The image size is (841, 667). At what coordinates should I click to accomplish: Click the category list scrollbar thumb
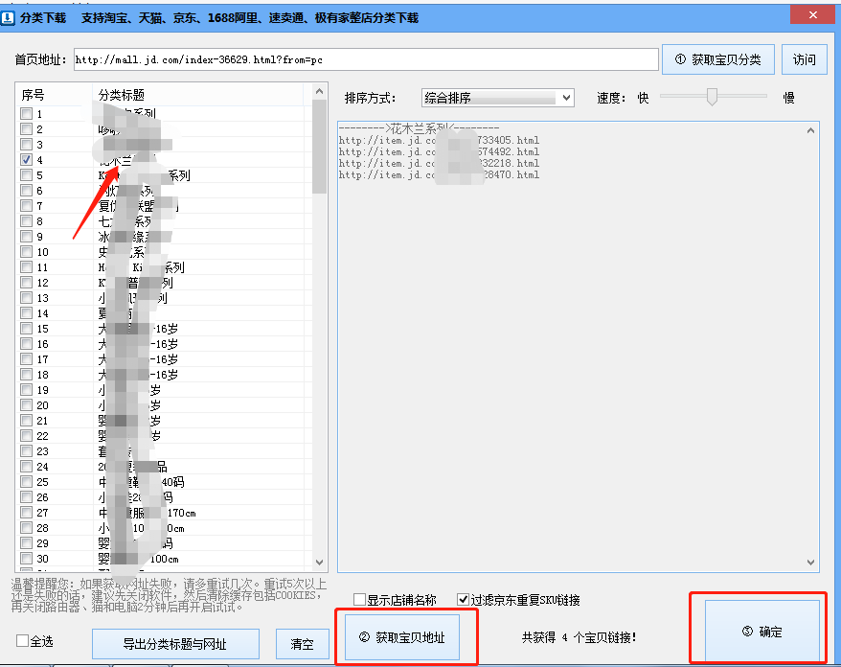point(320,147)
